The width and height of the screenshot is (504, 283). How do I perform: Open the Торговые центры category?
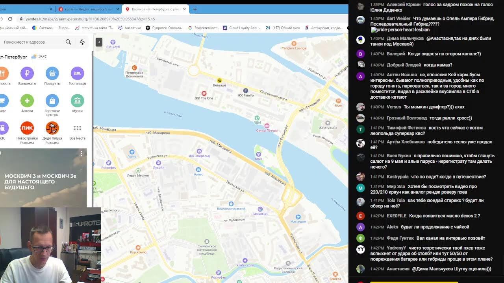coord(52,101)
